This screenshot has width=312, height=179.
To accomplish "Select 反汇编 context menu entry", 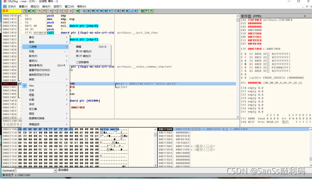I will point(46,109).
